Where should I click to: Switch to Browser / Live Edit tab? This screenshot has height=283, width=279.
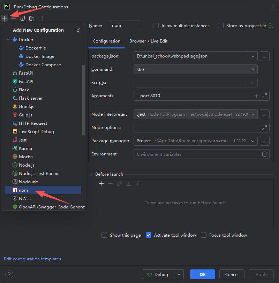(148, 41)
